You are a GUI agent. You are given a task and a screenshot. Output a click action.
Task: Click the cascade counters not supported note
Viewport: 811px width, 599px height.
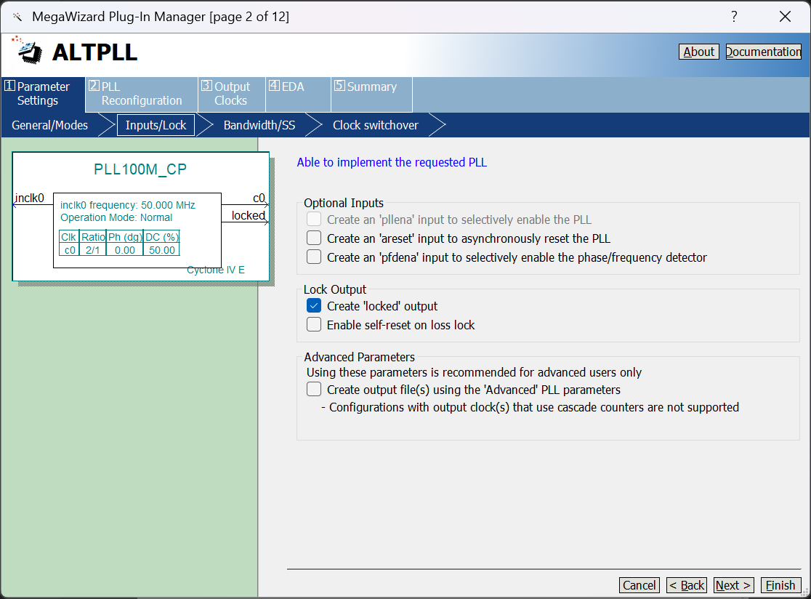[x=530, y=408]
